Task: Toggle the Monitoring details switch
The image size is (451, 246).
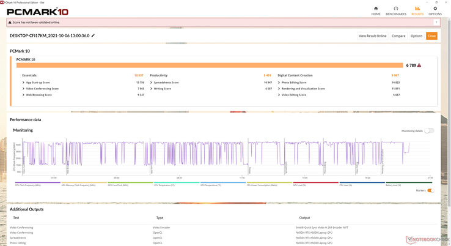Action: click(429, 130)
